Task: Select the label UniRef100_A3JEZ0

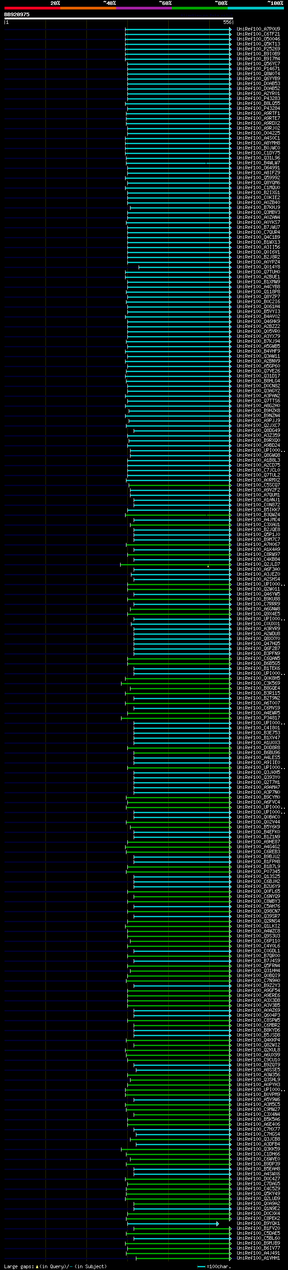Action: [x=258, y=574]
